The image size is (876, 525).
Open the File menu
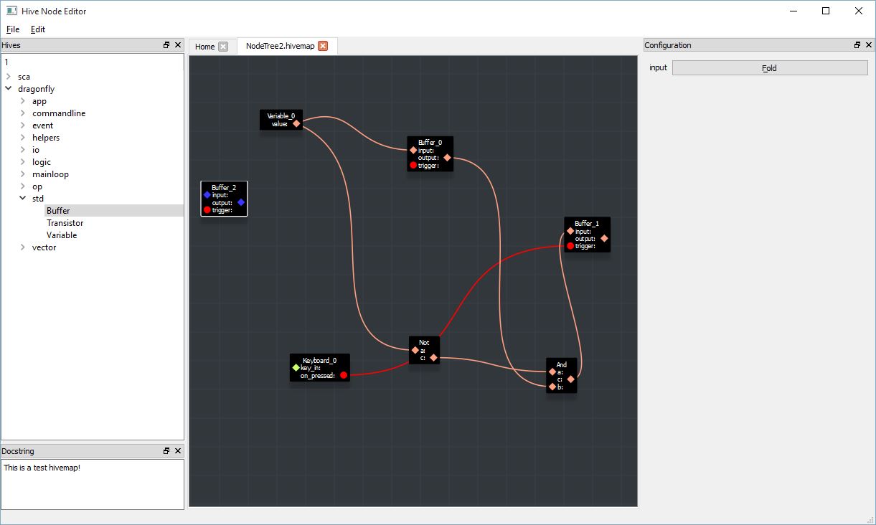tap(13, 29)
